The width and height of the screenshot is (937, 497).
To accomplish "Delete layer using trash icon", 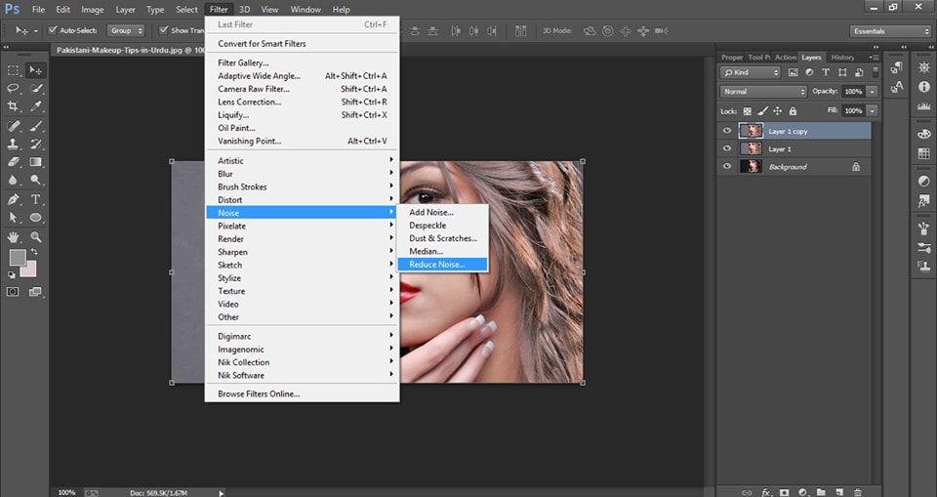I will (857, 491).
